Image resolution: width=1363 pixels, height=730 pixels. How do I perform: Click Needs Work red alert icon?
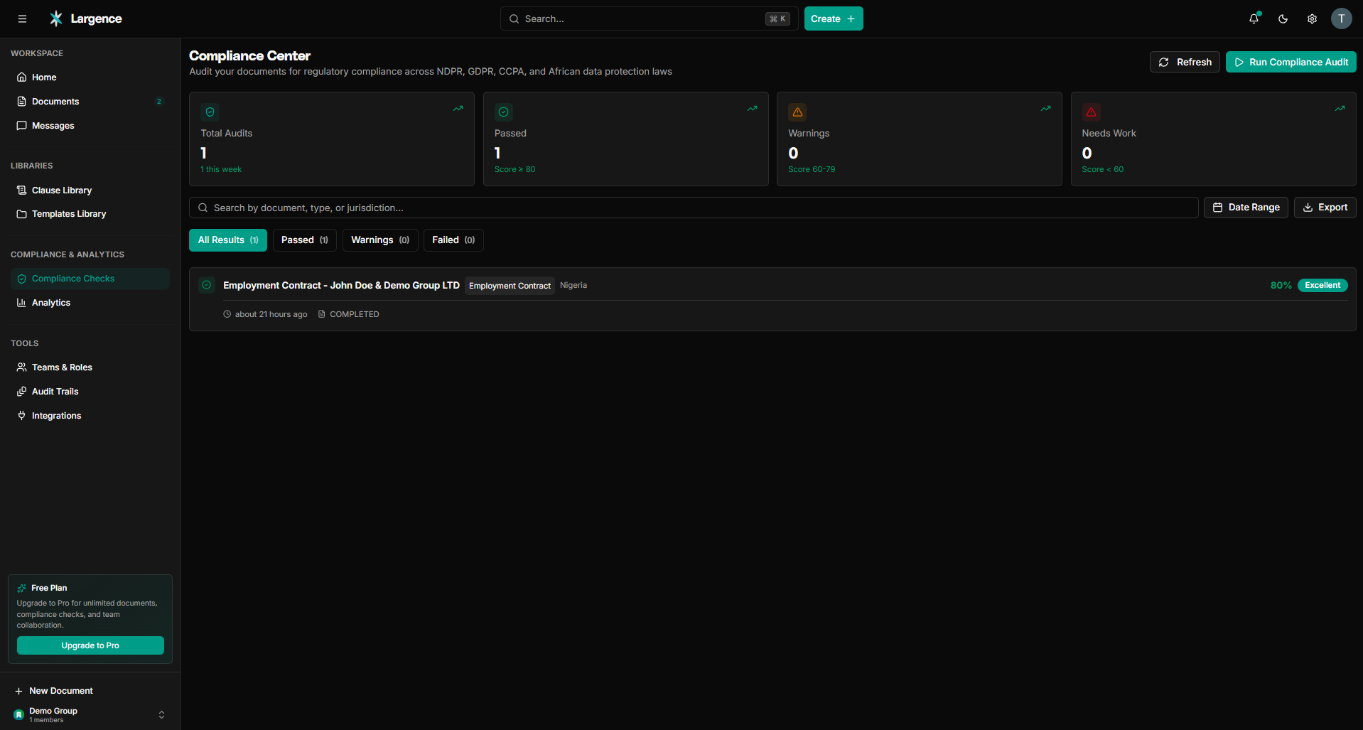click(x=1091, y=112)
